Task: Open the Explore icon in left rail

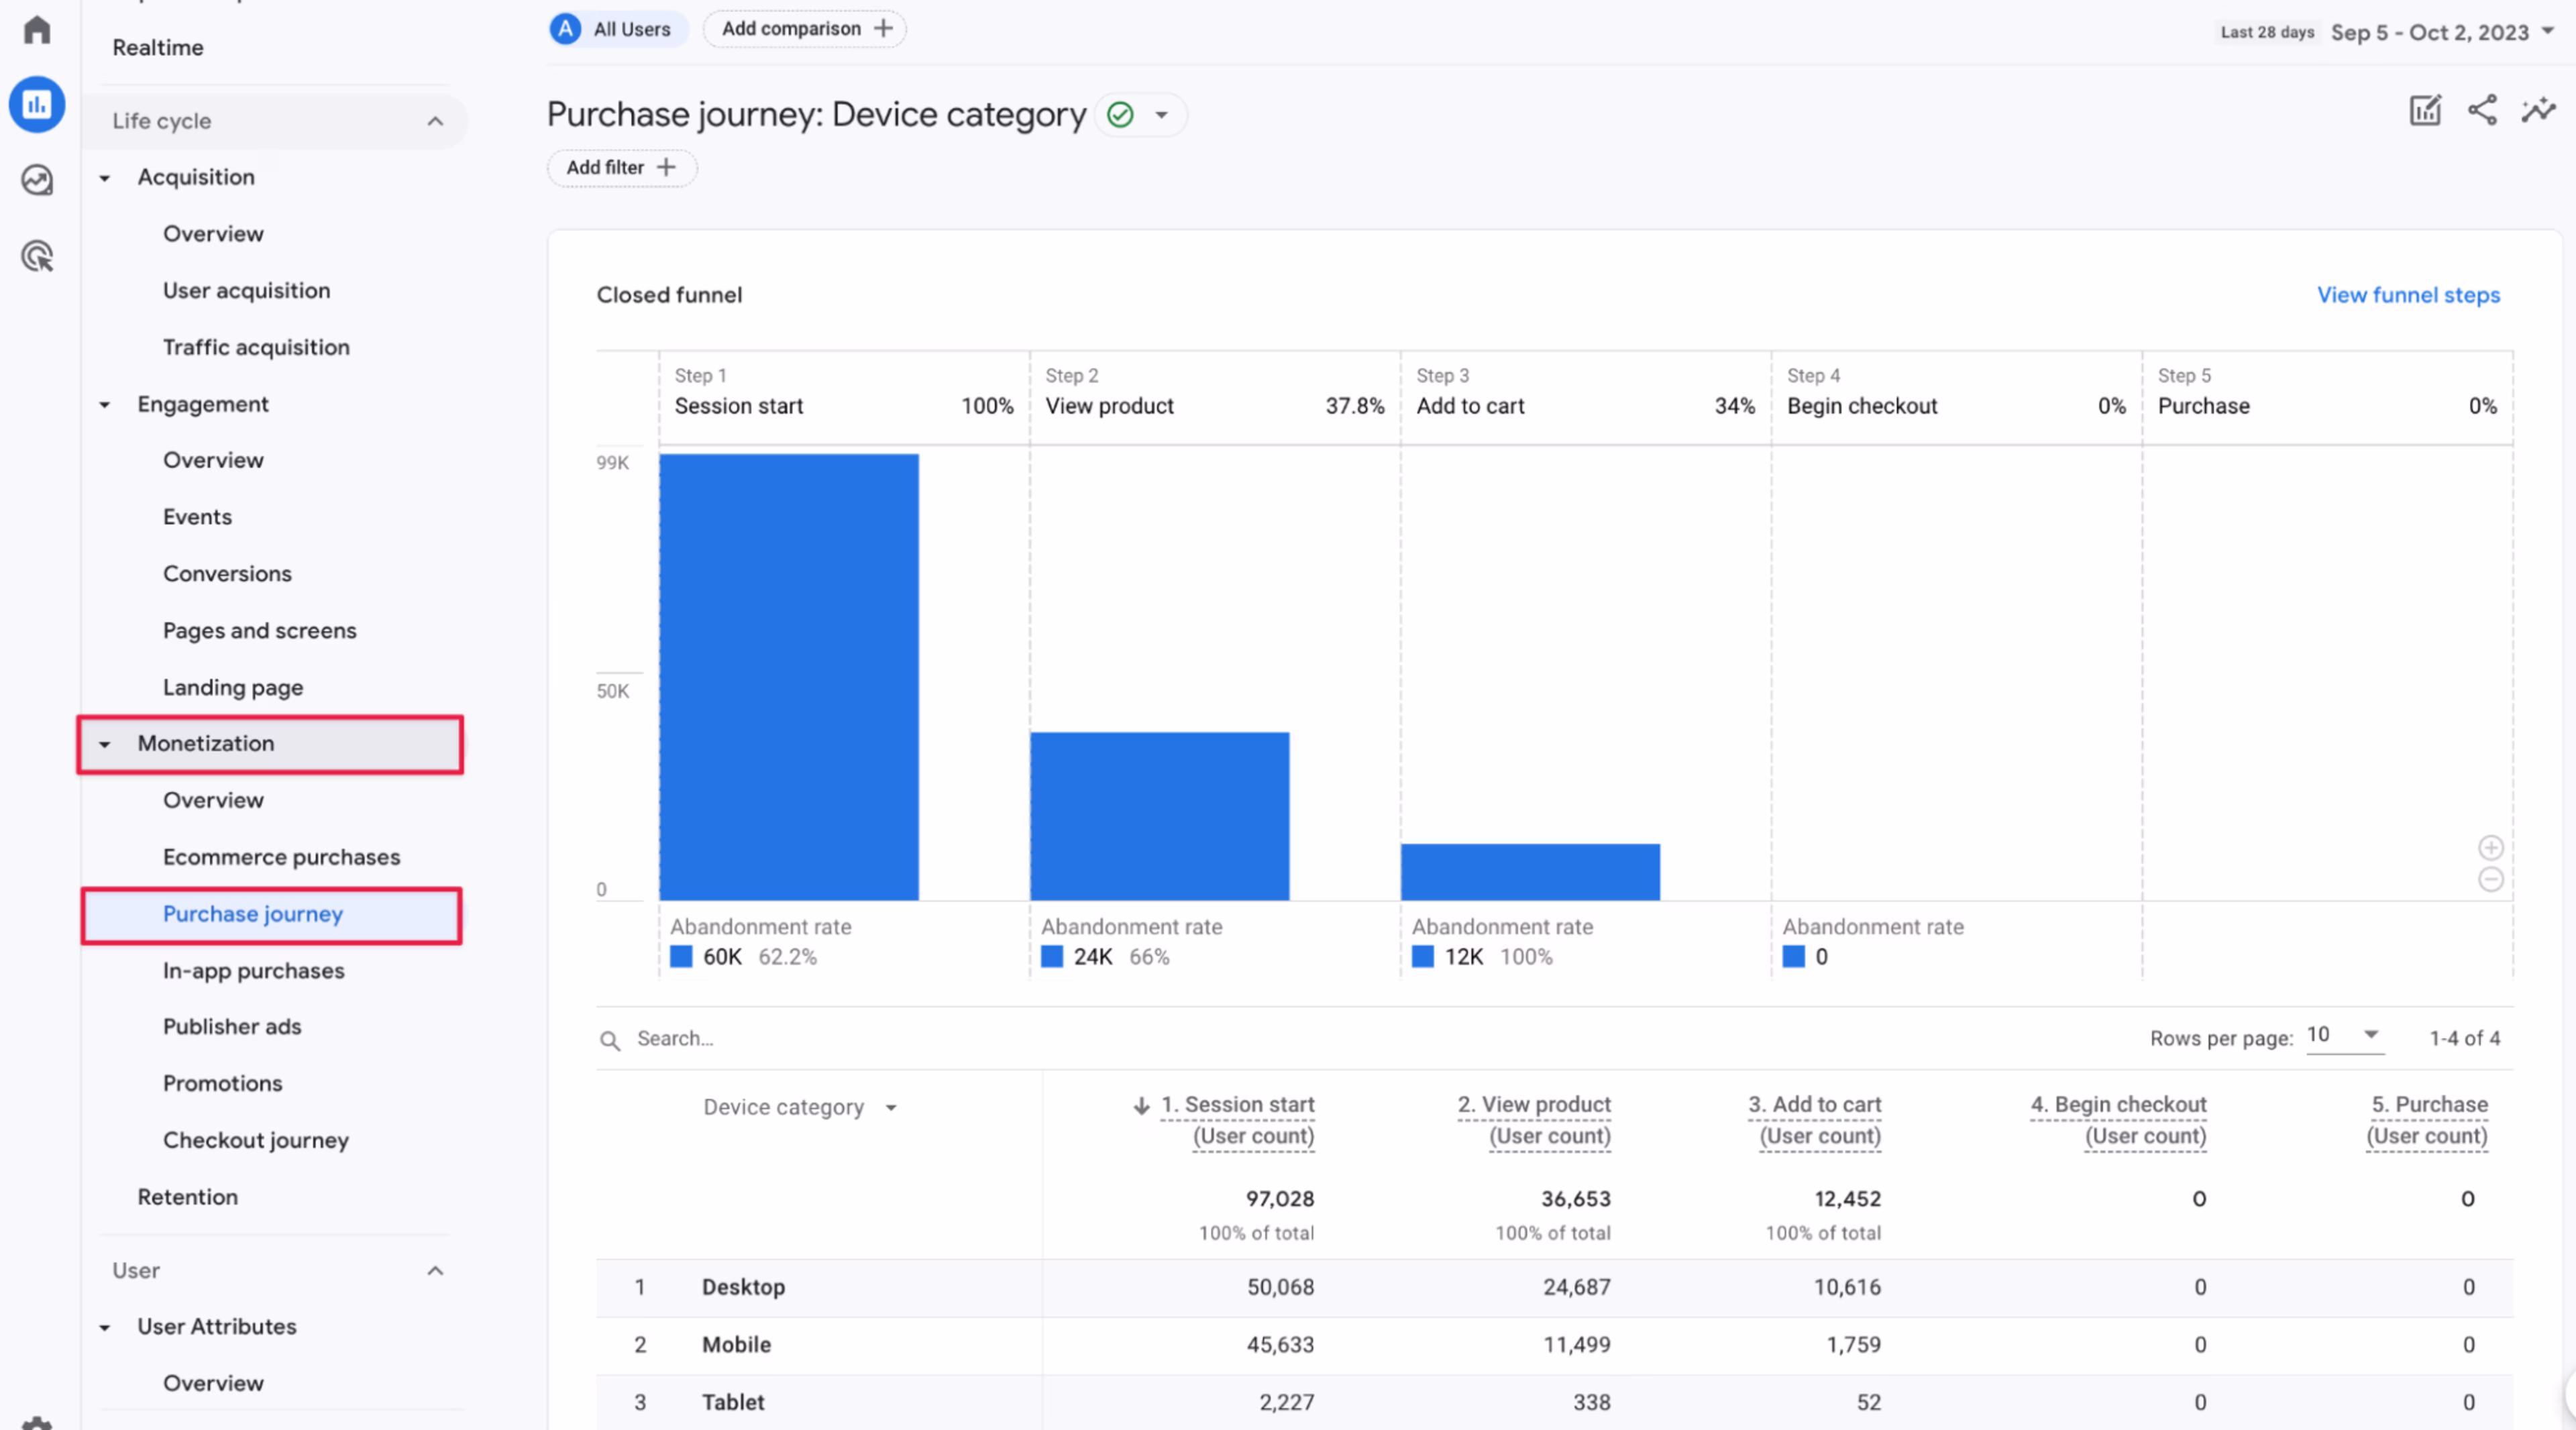Action: [x=37, y=180]
